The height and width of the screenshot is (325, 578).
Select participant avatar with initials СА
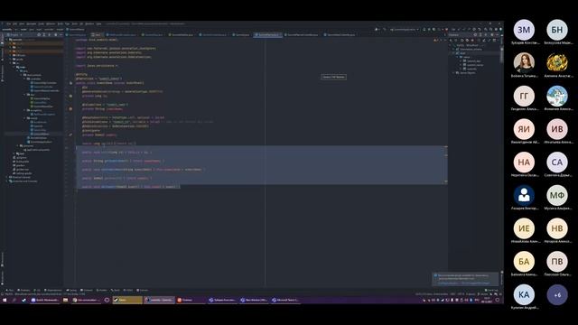[x=557, y=162]
